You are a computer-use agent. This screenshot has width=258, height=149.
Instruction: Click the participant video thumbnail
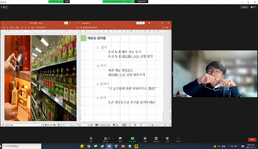(x=215, y=74)
